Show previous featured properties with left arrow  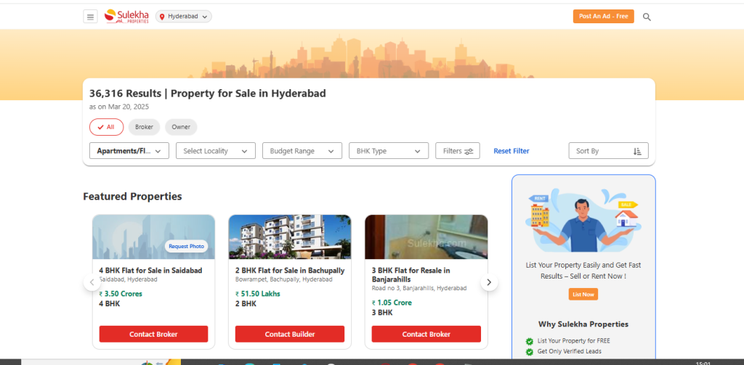tap(92, 282)
